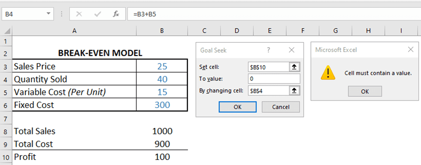This screenshot has width=421, height=165.
Task: Click the Total Cost value 900
Action: point(162,144)
